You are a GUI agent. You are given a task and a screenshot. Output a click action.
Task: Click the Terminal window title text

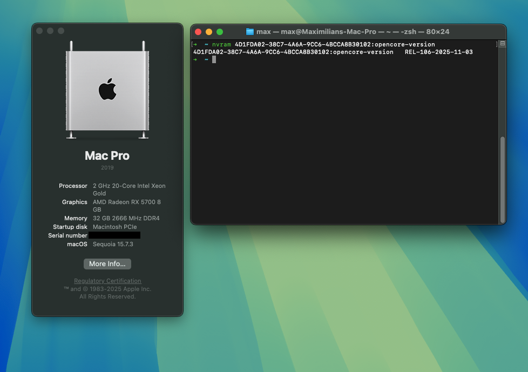(353, 32)
